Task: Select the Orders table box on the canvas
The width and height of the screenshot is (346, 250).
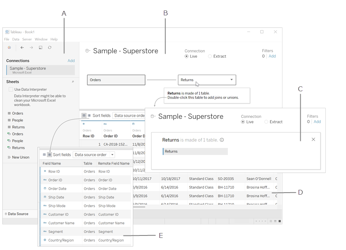Action: point(116,80)
